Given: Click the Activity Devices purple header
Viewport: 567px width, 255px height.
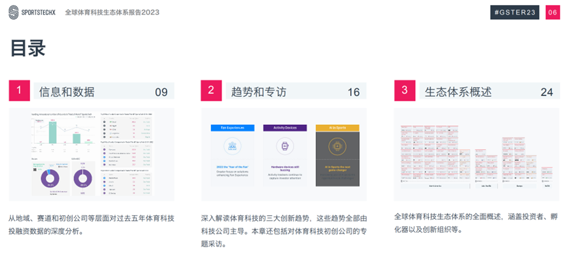Looking at the screenshot, I should [285, 127].
